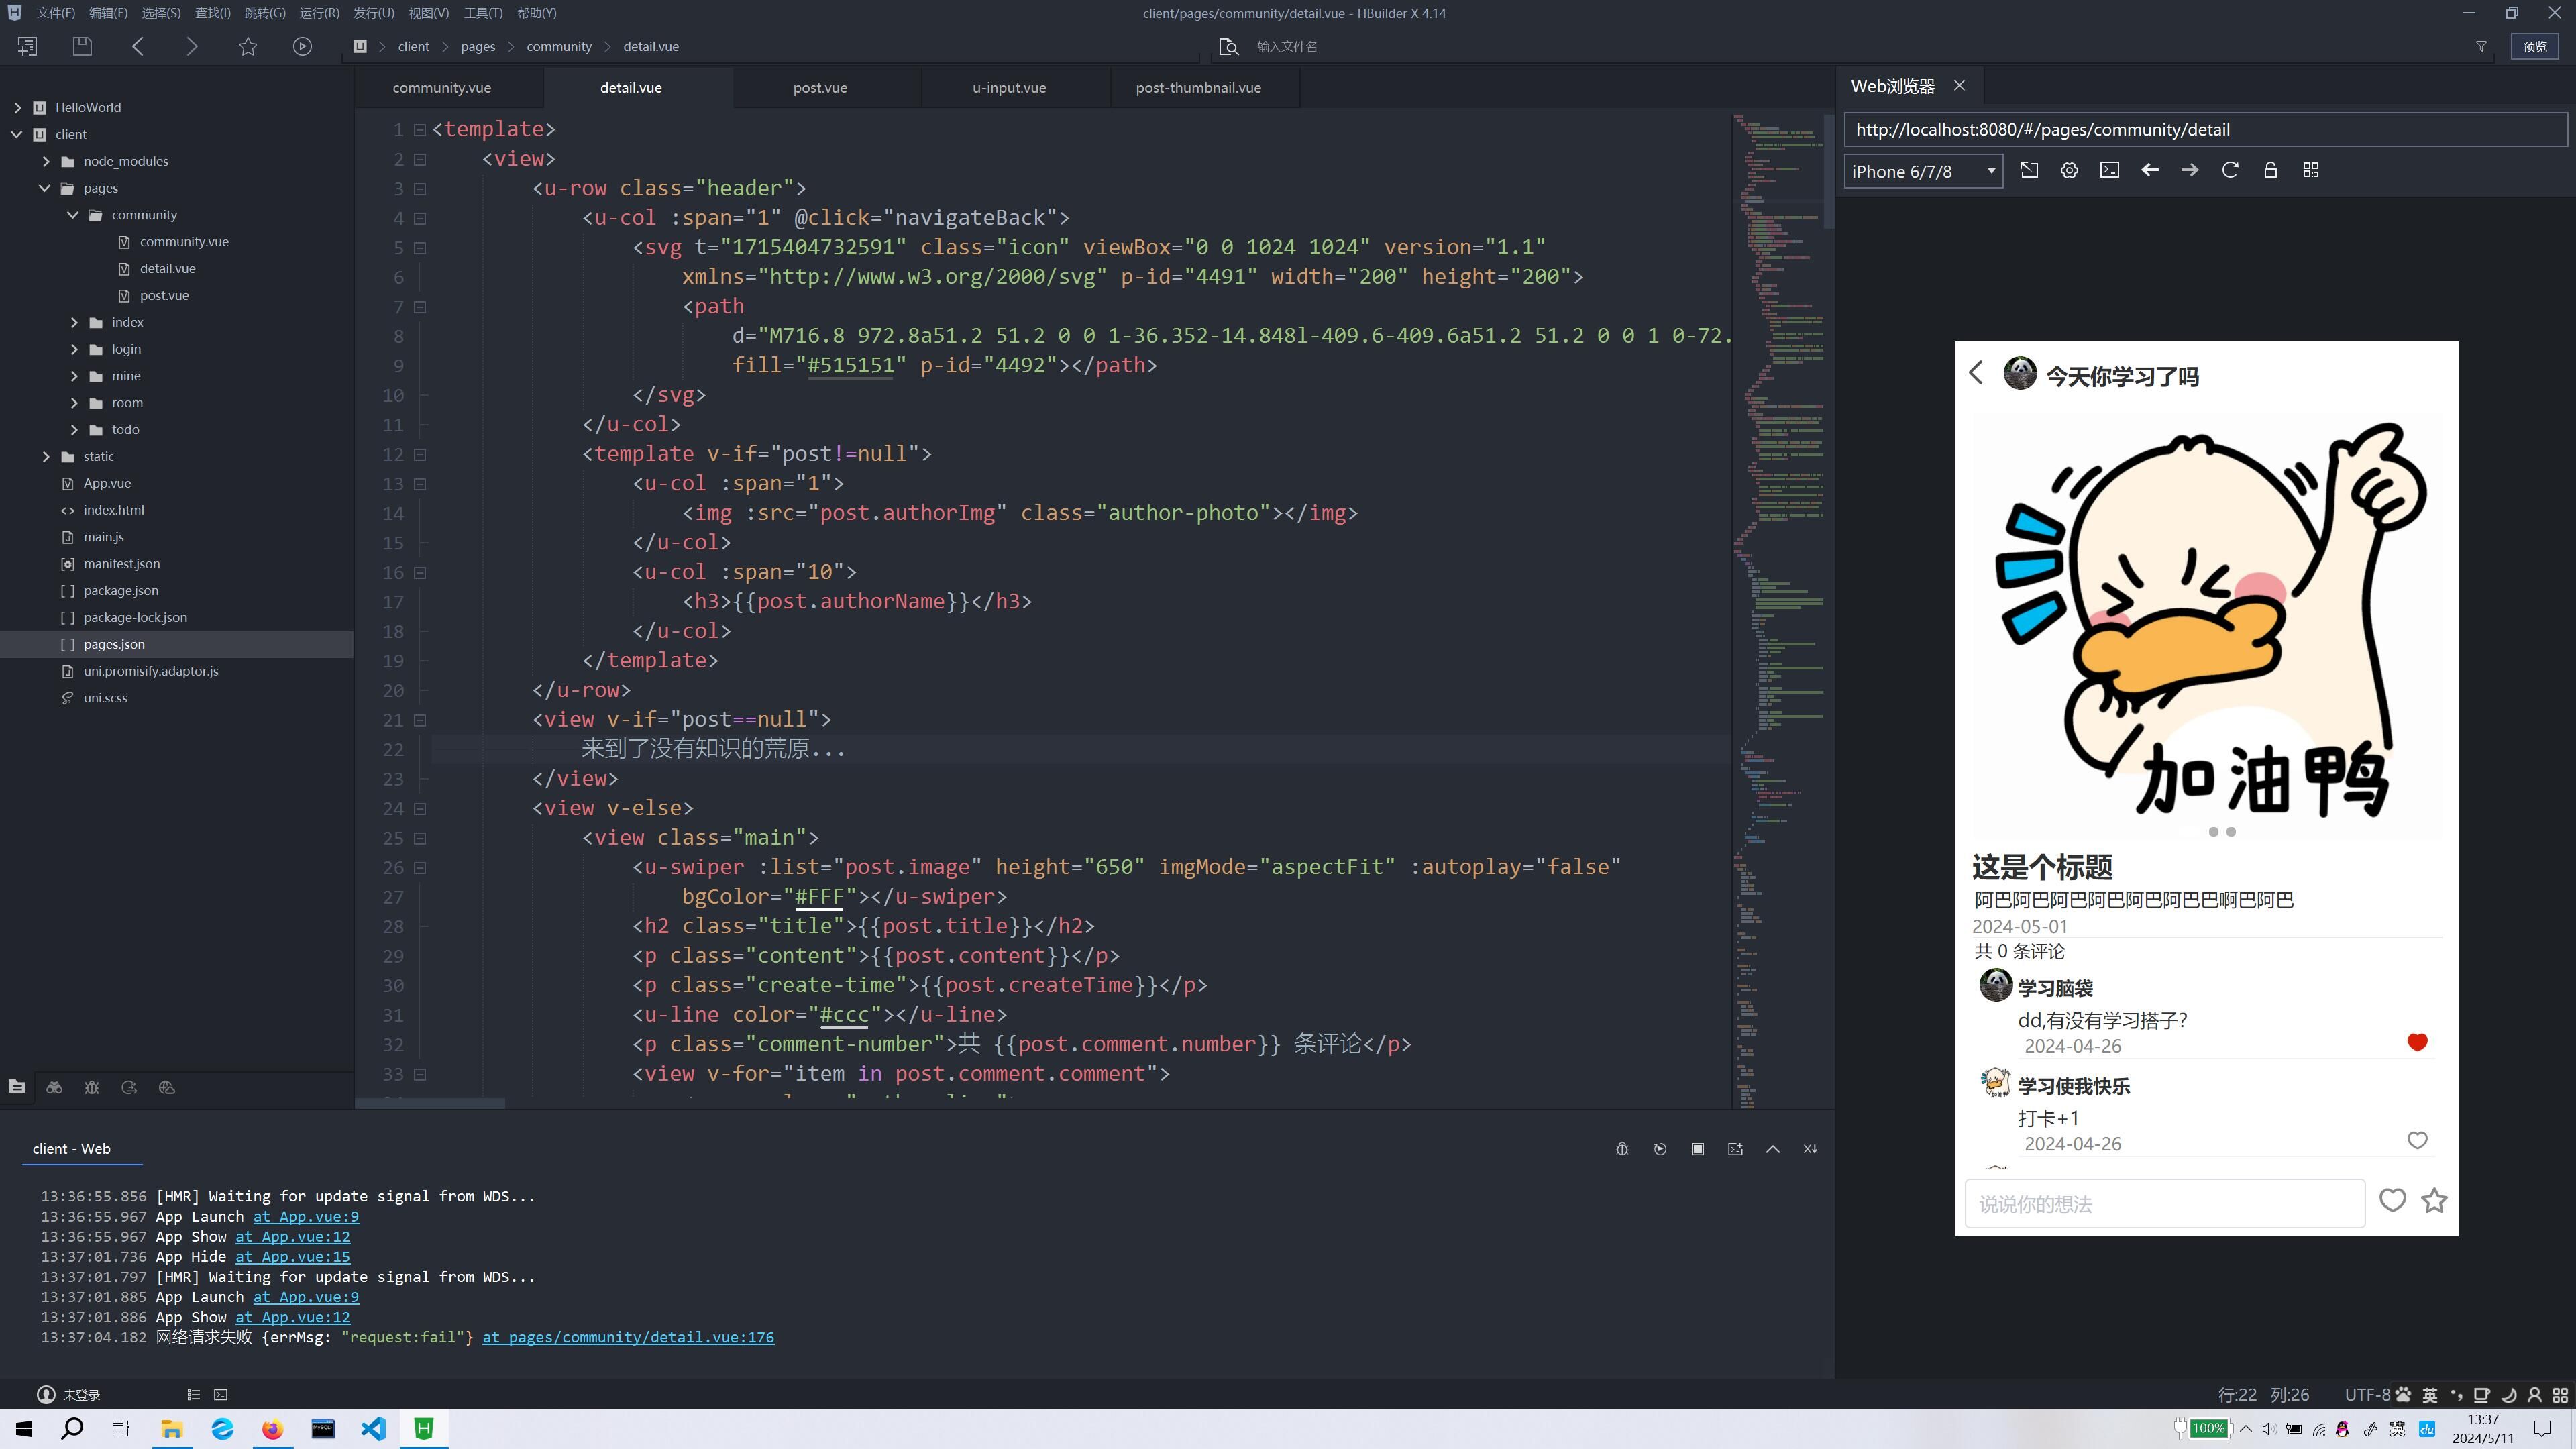Click the run play icon in toolbar
Image resolution: width=2576 pixels, height=1449 pixels.
pos(302,46)
